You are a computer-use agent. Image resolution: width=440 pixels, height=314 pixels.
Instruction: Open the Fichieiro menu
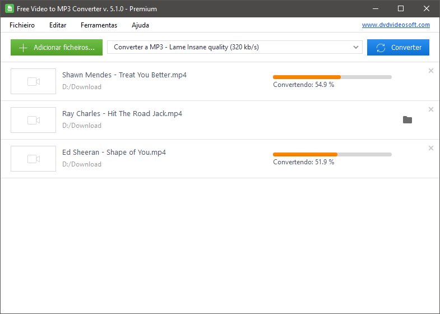[x=22, y=25]
